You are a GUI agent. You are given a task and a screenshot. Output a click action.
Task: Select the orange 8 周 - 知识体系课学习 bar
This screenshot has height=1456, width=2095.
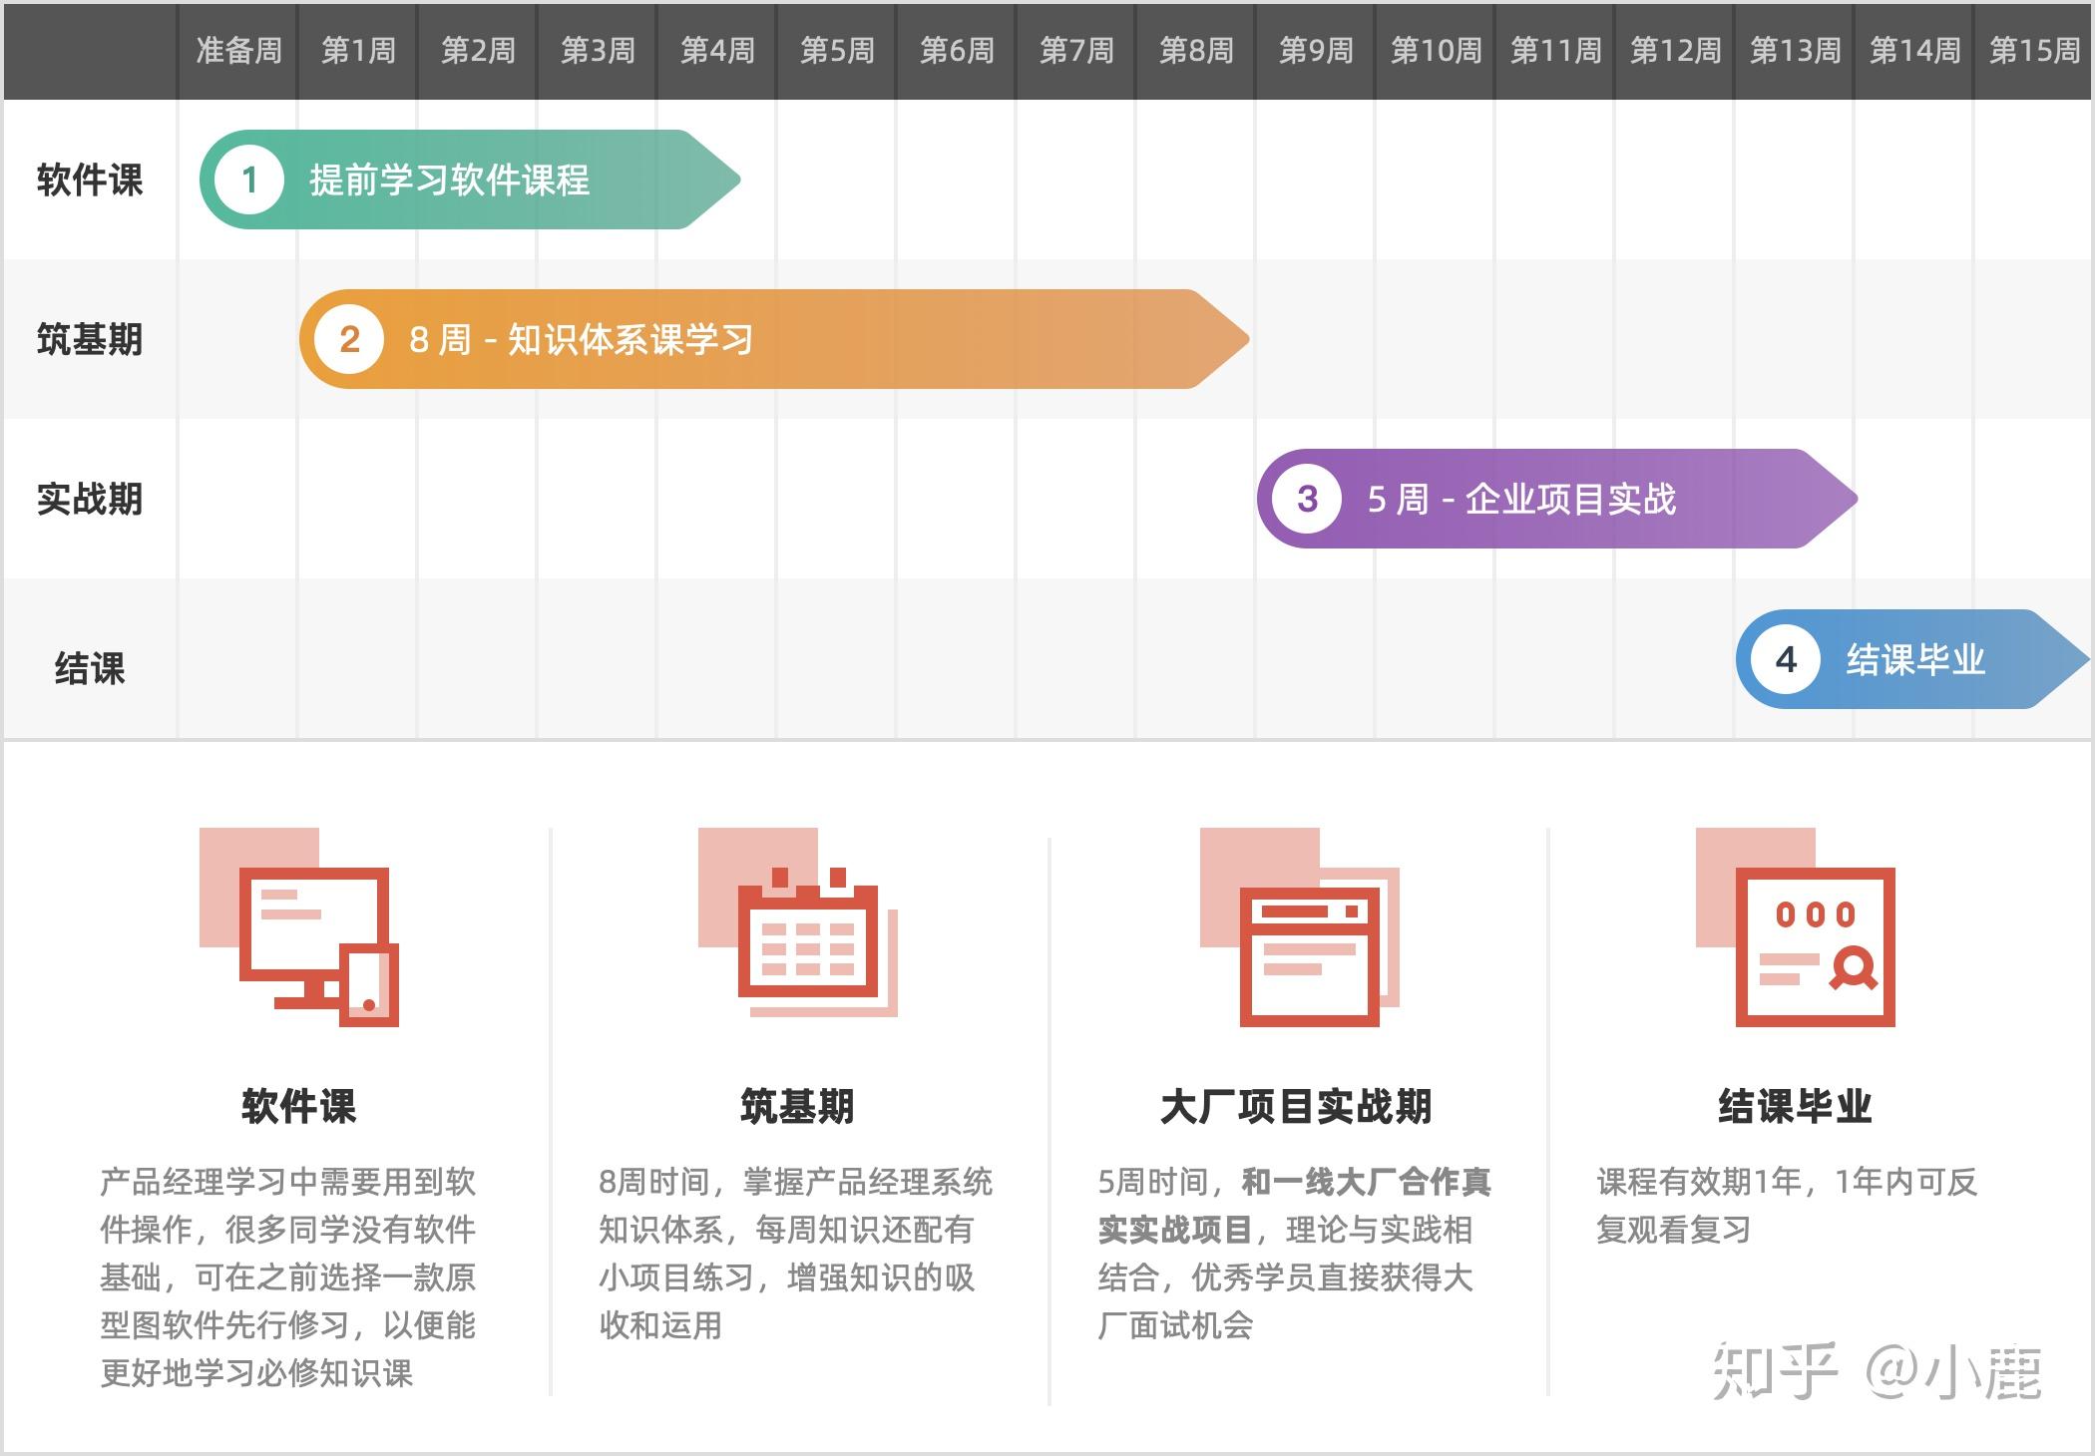[774, 339]
